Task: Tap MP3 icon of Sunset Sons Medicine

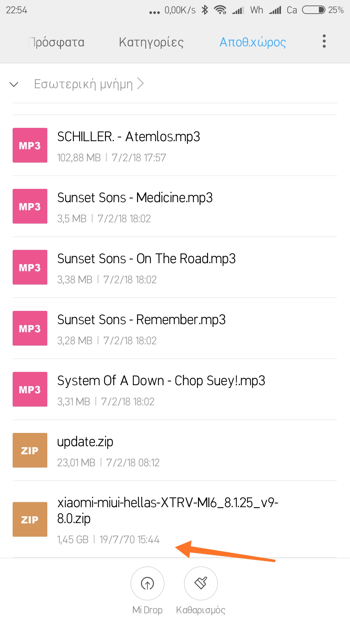Action: pyautogui.click(x=30, y=206)
